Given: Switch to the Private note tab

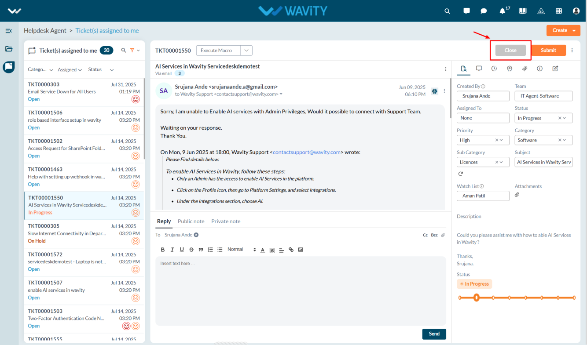Looking at the screenshot, I should [x=226, y=222].
